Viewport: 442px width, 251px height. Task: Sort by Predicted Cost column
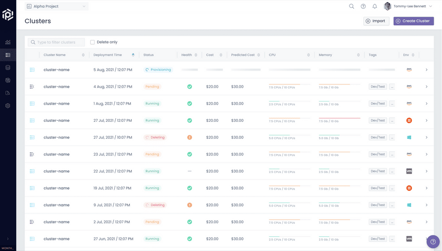pyautogui.click(x=258, y=55)
